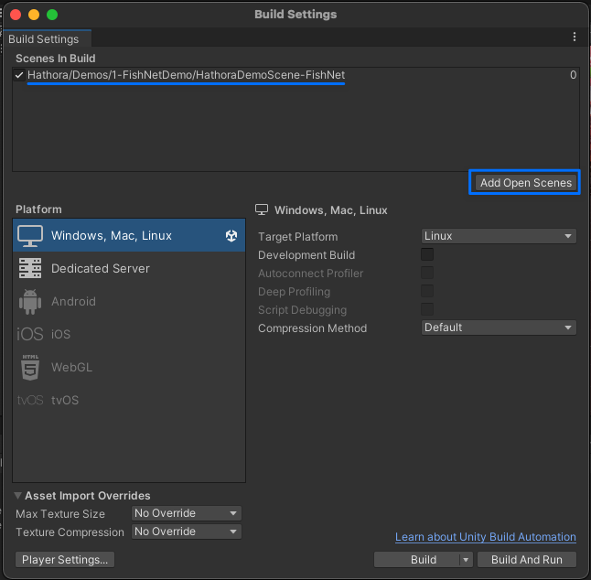Open the Build button dropdown arrow
591x580 pixels.
[x=466, y=560]
